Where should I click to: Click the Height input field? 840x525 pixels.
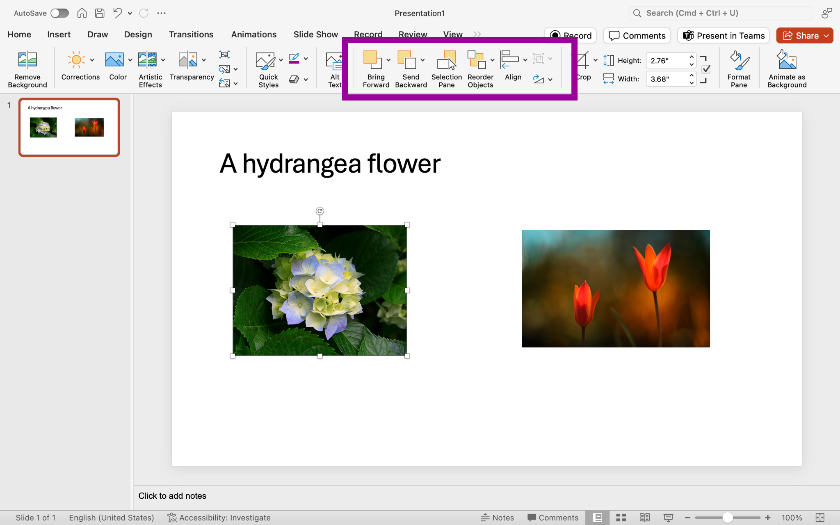coord(667,61)
